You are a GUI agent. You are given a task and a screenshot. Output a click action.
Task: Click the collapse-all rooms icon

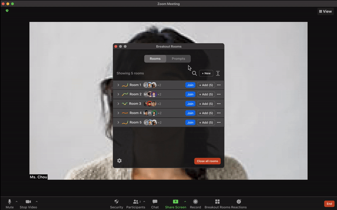point(218,73)
